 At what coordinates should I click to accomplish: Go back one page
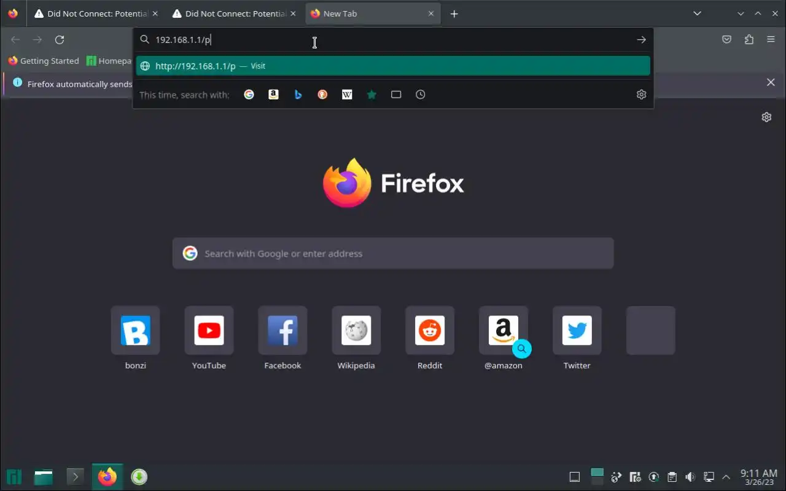click(x=15, y=40)
